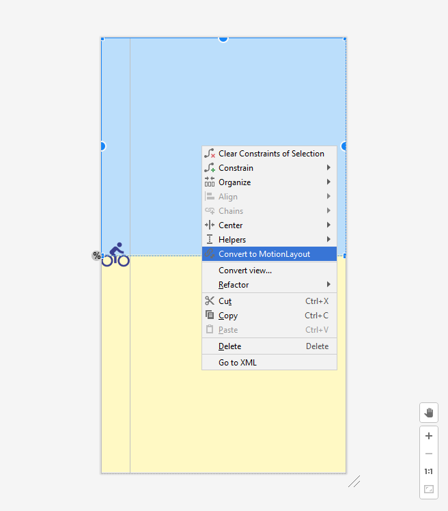Click the top constraint anchor circle
Image resolution: width=448 pixels, height=511 pixels.
pyautogui.click(x=223, y=38)
